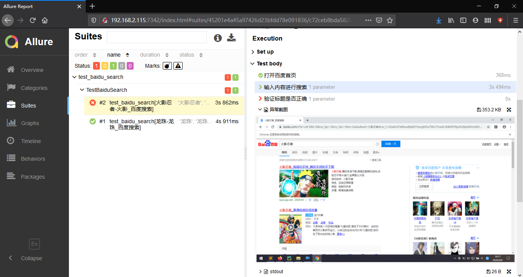This screenshot has height=277, width=523.
Task: Click the download CSV icon in Suites header
Action: (x=231, y=37)
